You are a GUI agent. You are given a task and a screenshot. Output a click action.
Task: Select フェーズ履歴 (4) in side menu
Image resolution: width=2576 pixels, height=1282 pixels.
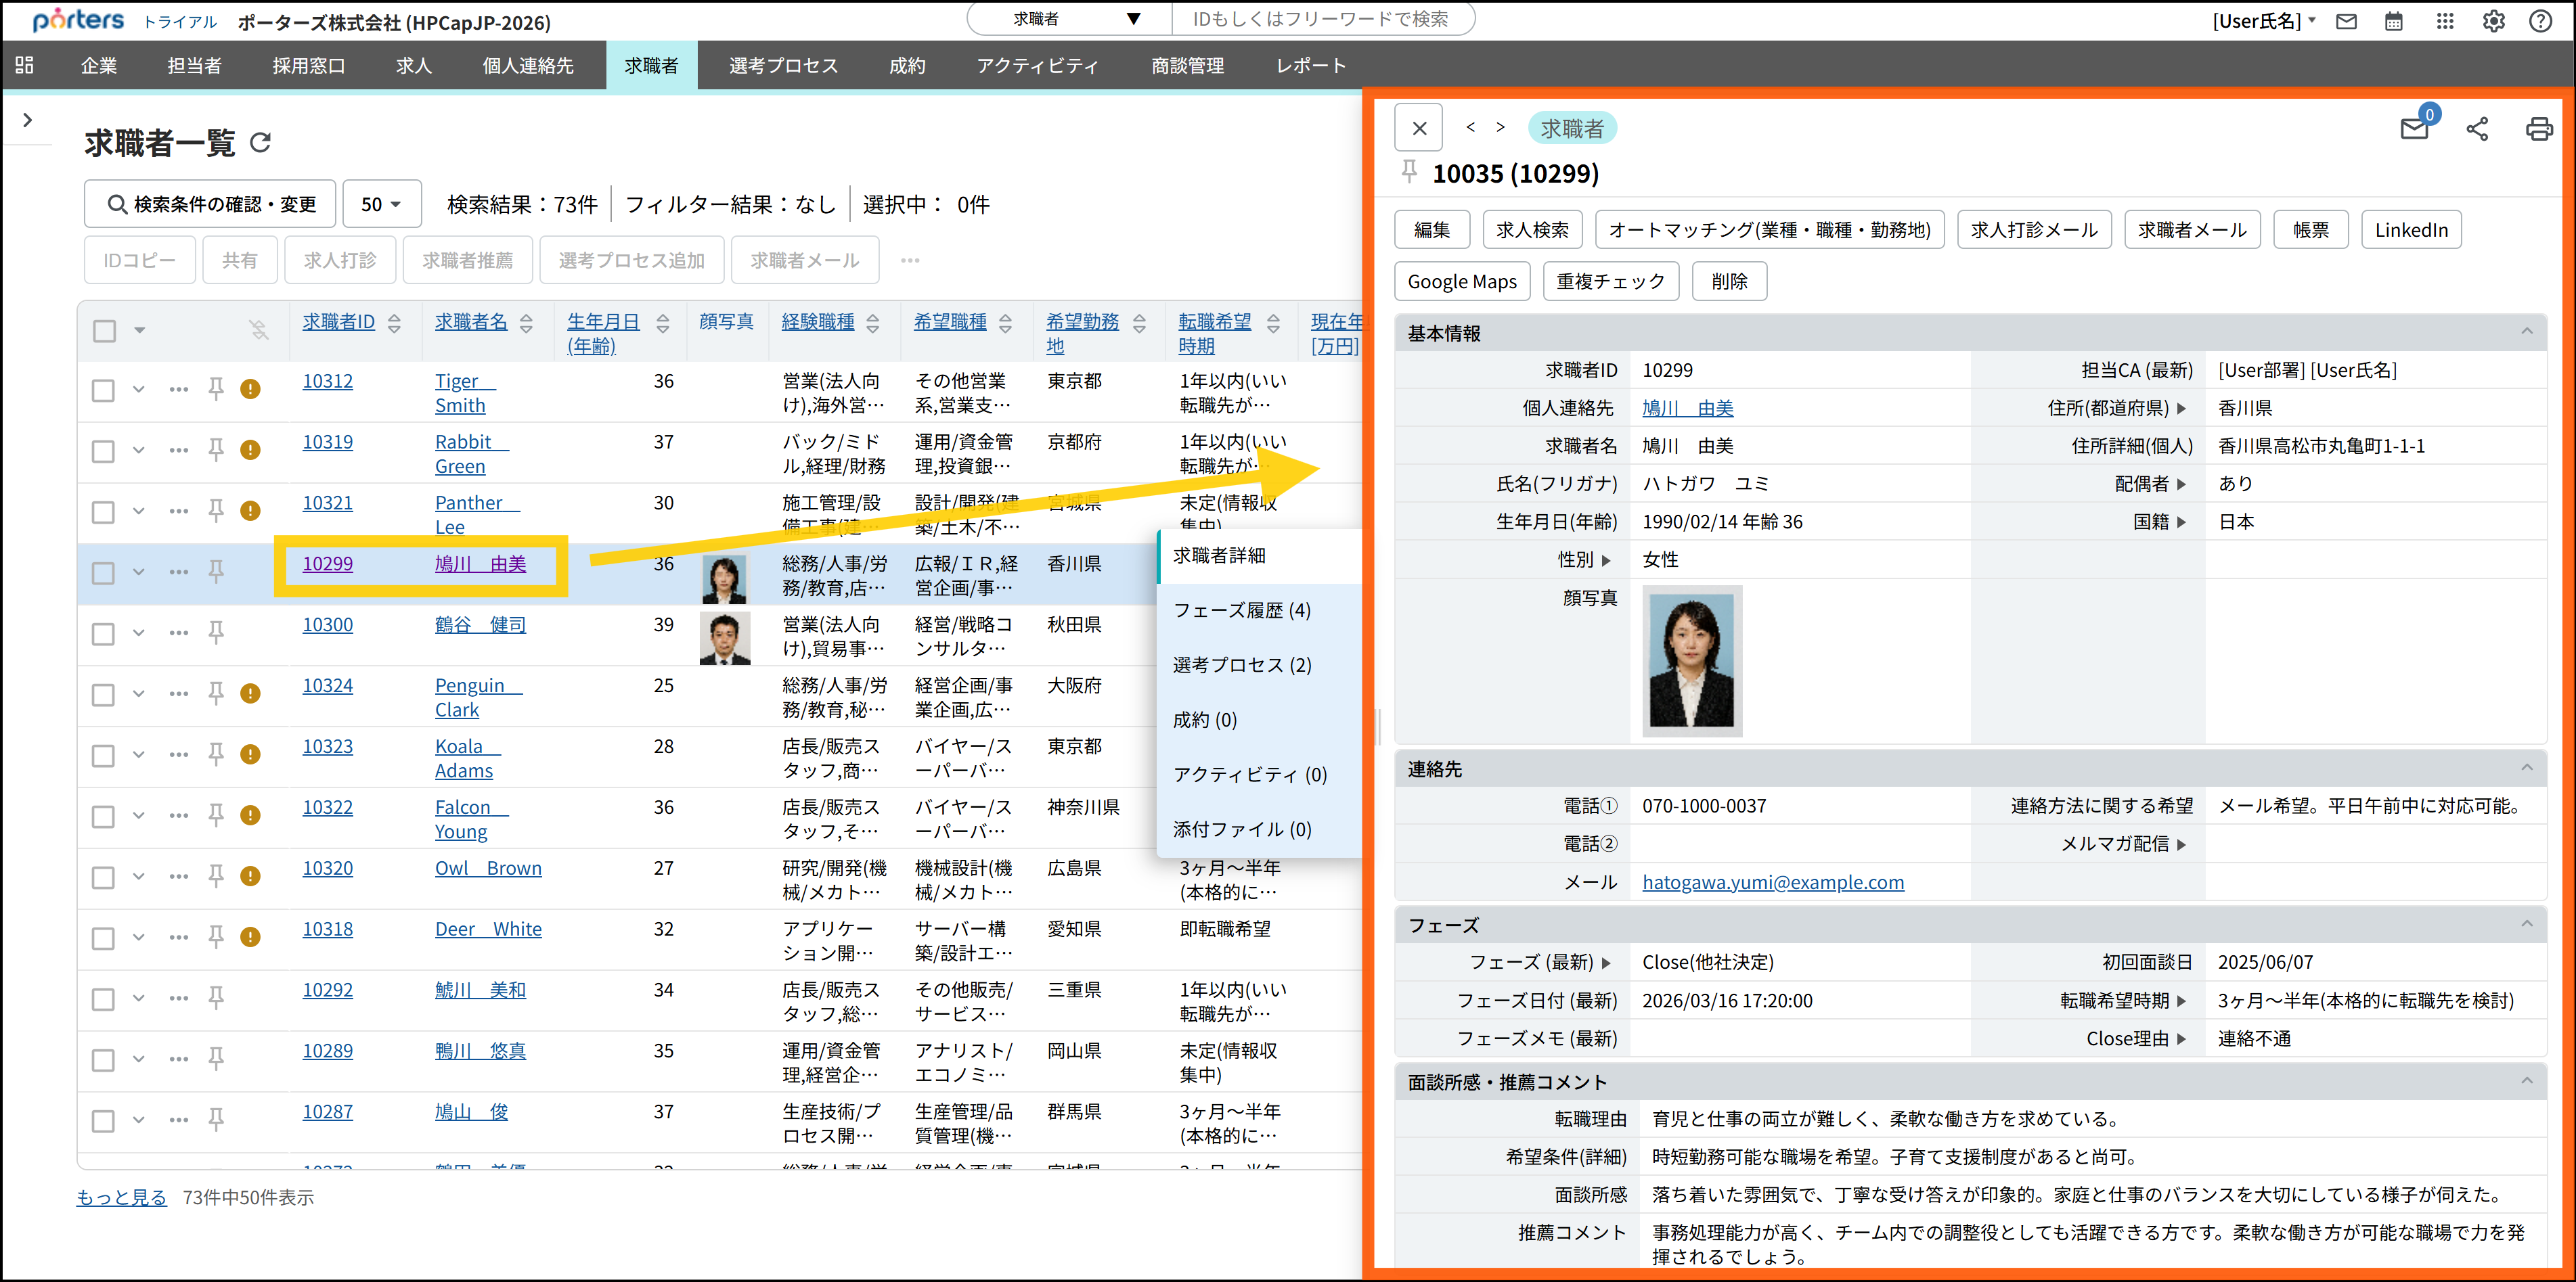(x=1241, y=610)
